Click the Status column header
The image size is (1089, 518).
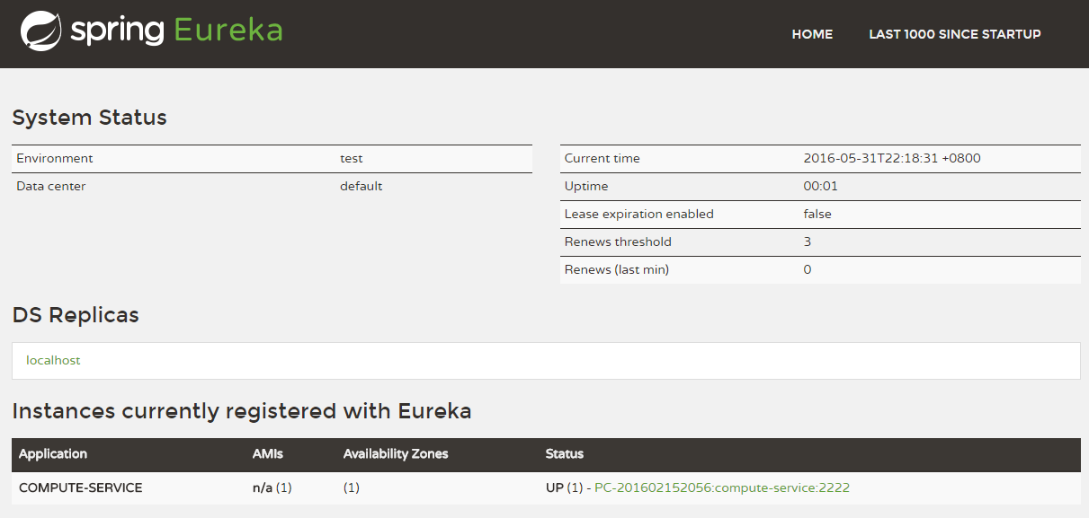click(564, 454)
